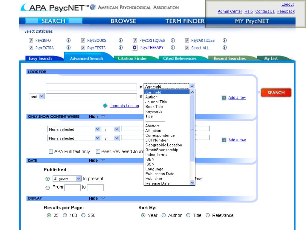
Task: Open the TERM FINDER navigation item
Action: tap(185, 21)
